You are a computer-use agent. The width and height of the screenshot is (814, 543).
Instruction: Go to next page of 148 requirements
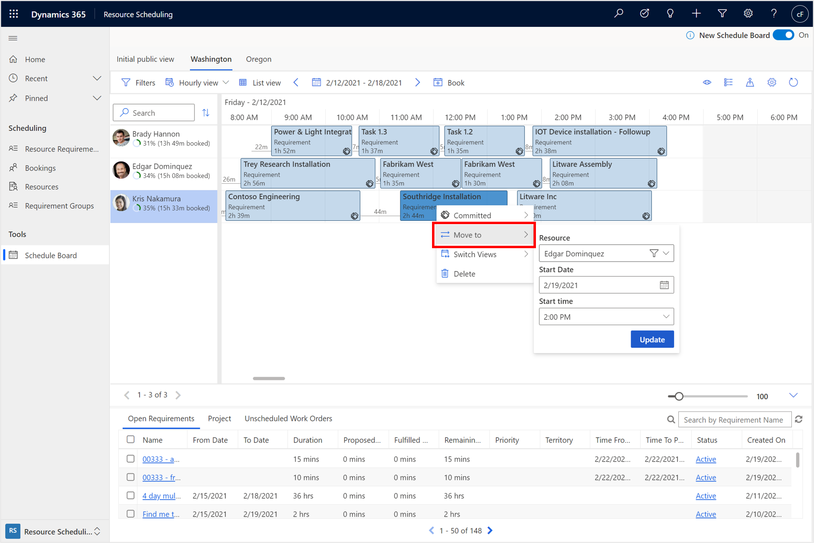[490, 530]
